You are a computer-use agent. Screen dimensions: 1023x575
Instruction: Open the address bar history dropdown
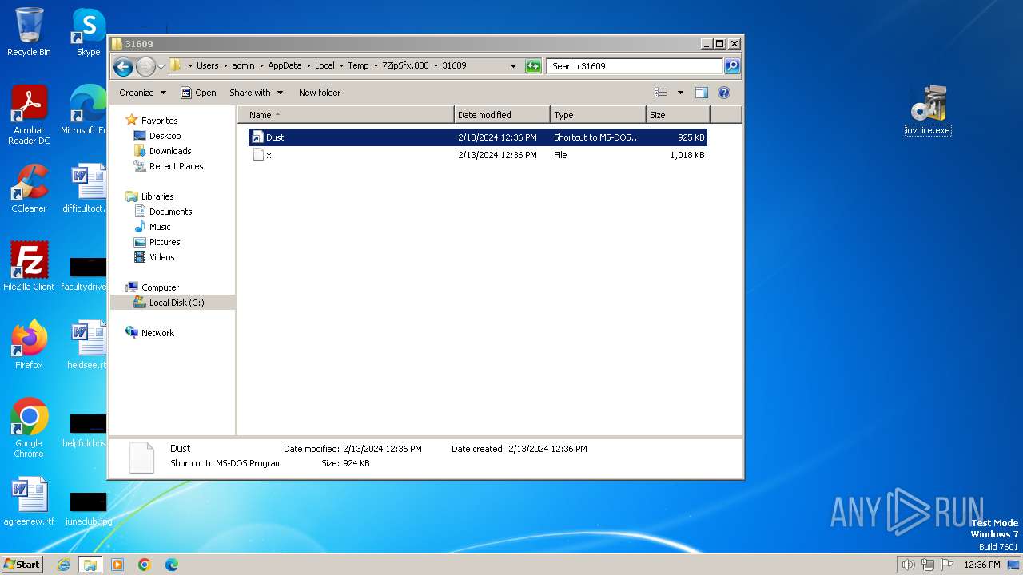(513, 66)
